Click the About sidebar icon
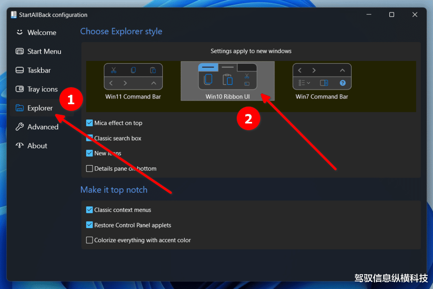This screenshot has width=433, height=289. pos(20,146)
